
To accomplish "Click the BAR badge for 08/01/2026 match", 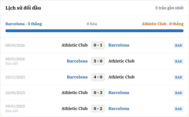I will 178,61.
